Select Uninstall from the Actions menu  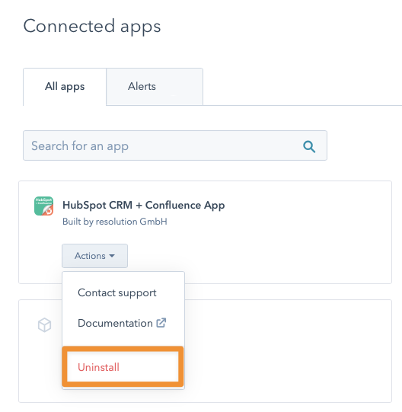123,367
